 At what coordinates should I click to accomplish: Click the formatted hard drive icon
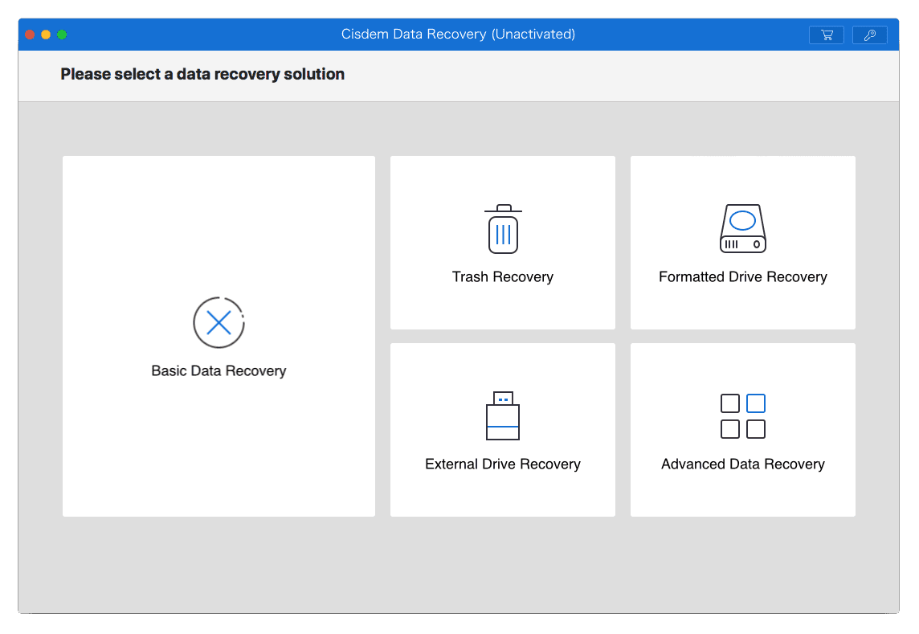pos(742,228)
